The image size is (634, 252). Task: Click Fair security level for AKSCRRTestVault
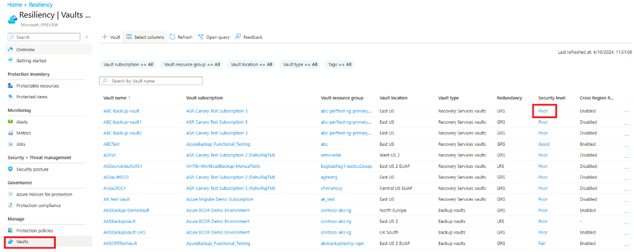(x=542, y=243)
